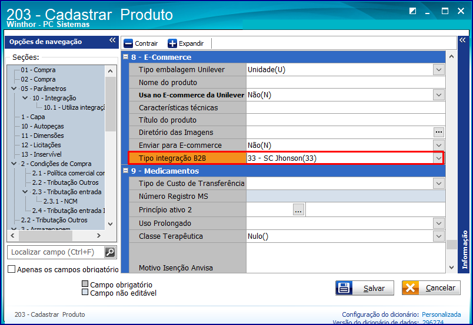Image resolution: width=473 pixels, height=325 pixels.
Task: Open Usa no E-commerce da Unilever dropdown
Action: [439, 95]
